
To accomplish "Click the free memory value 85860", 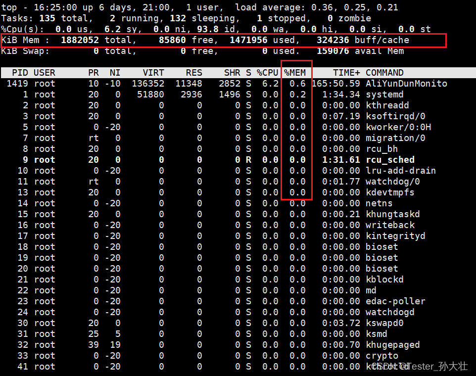I will click(x=172, y=40).
